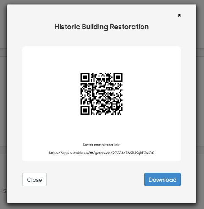Click the 'Direct completion link:' label
The height and width of the screenshot is (209, 204).
(102, 145)
